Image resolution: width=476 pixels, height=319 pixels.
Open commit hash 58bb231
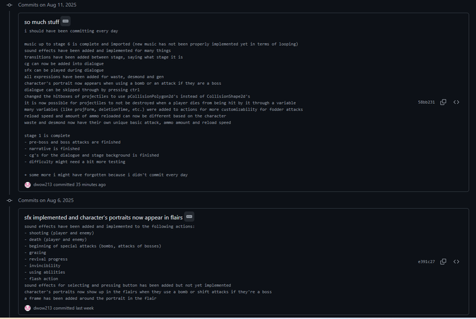[426, 102]
